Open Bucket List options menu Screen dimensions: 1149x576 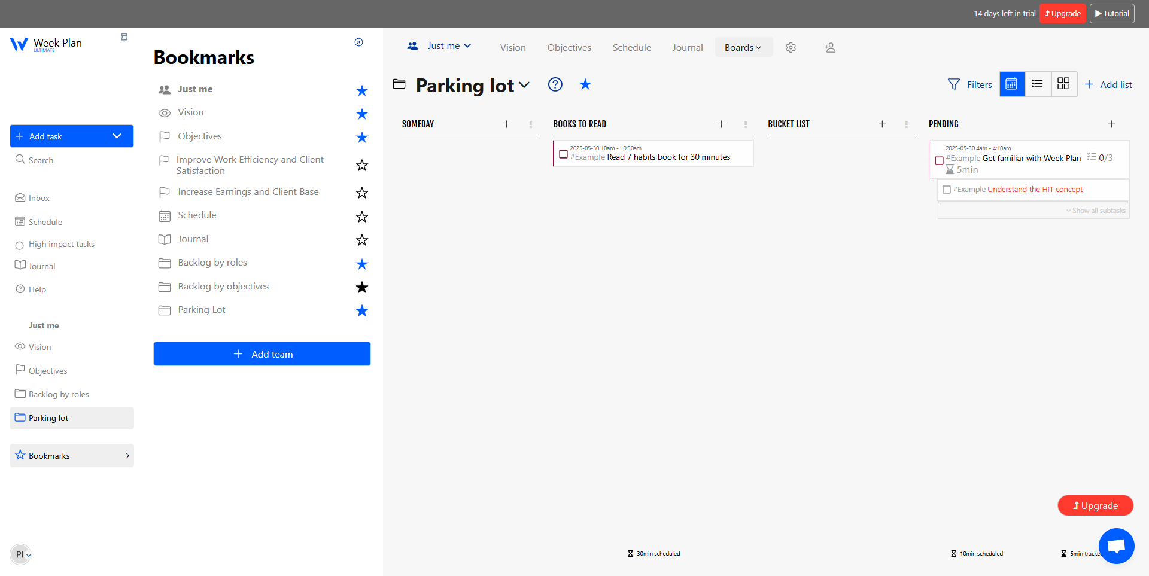(x=907, y=124)
